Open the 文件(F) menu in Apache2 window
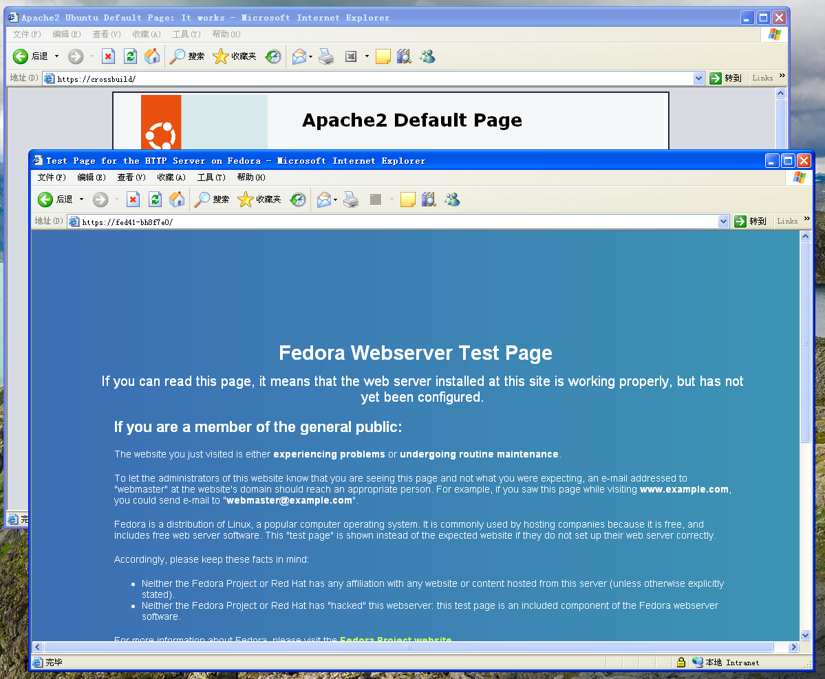 tap(27, 34)
